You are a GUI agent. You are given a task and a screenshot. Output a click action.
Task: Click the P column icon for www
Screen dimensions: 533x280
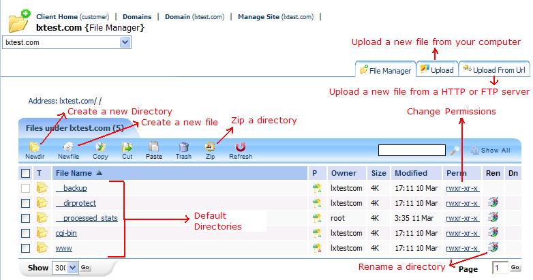coord(317,248)
